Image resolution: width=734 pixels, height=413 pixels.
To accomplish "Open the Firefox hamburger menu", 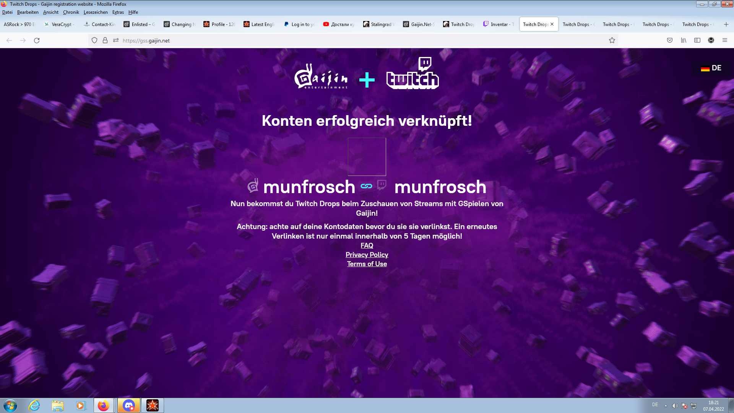I will click(x=725, y=41).
